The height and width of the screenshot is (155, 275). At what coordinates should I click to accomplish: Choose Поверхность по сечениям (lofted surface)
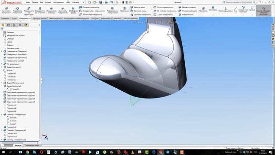click(40, 10)
